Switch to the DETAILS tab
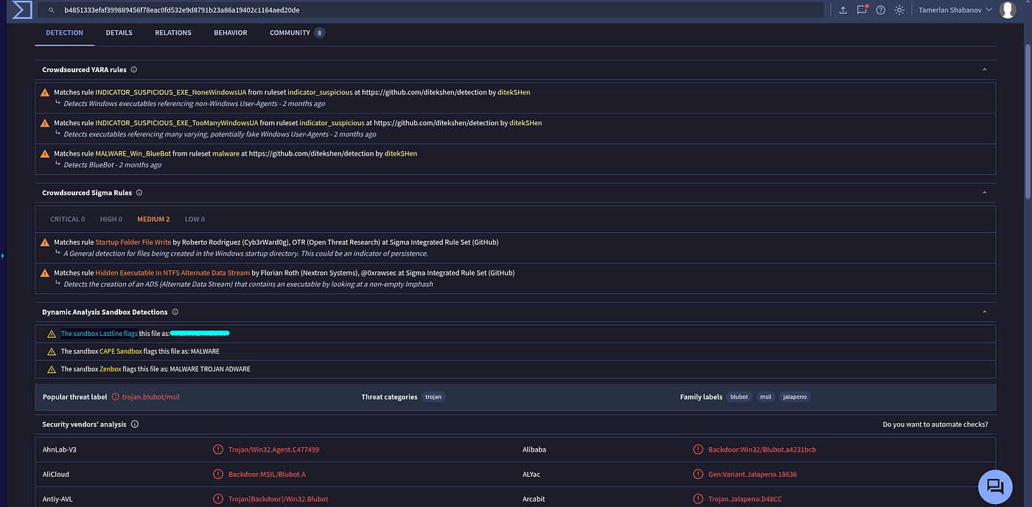 tap(119, 33)
